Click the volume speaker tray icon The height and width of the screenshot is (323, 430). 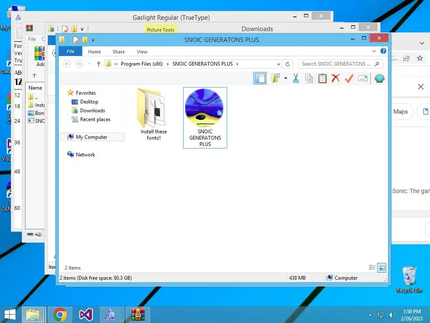click(391, 315)
